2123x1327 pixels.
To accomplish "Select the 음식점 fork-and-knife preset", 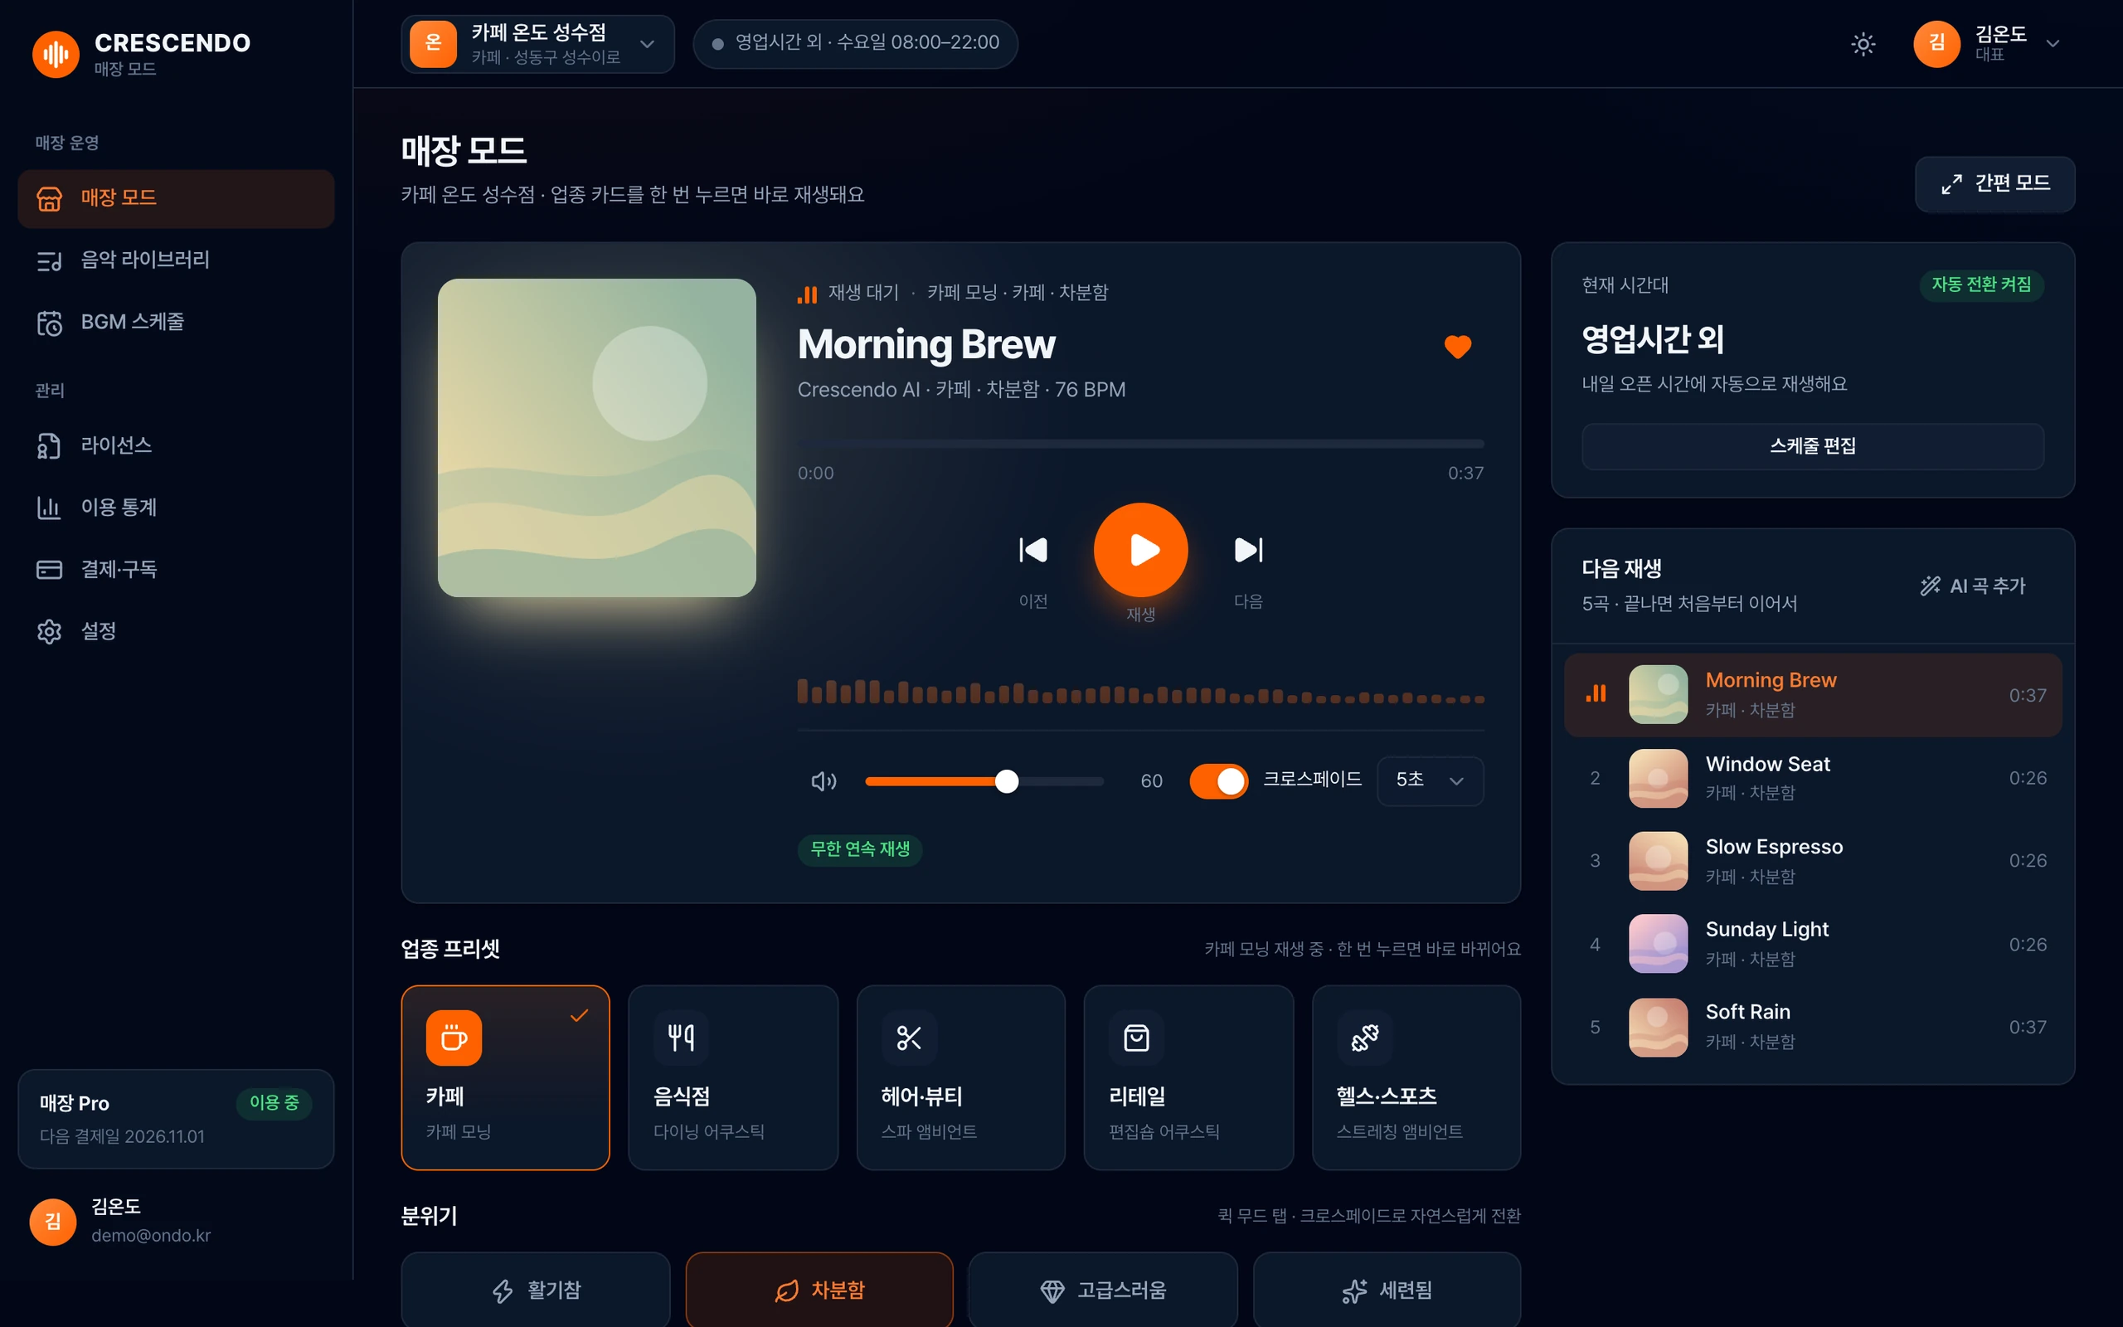I will point(732,1077).
